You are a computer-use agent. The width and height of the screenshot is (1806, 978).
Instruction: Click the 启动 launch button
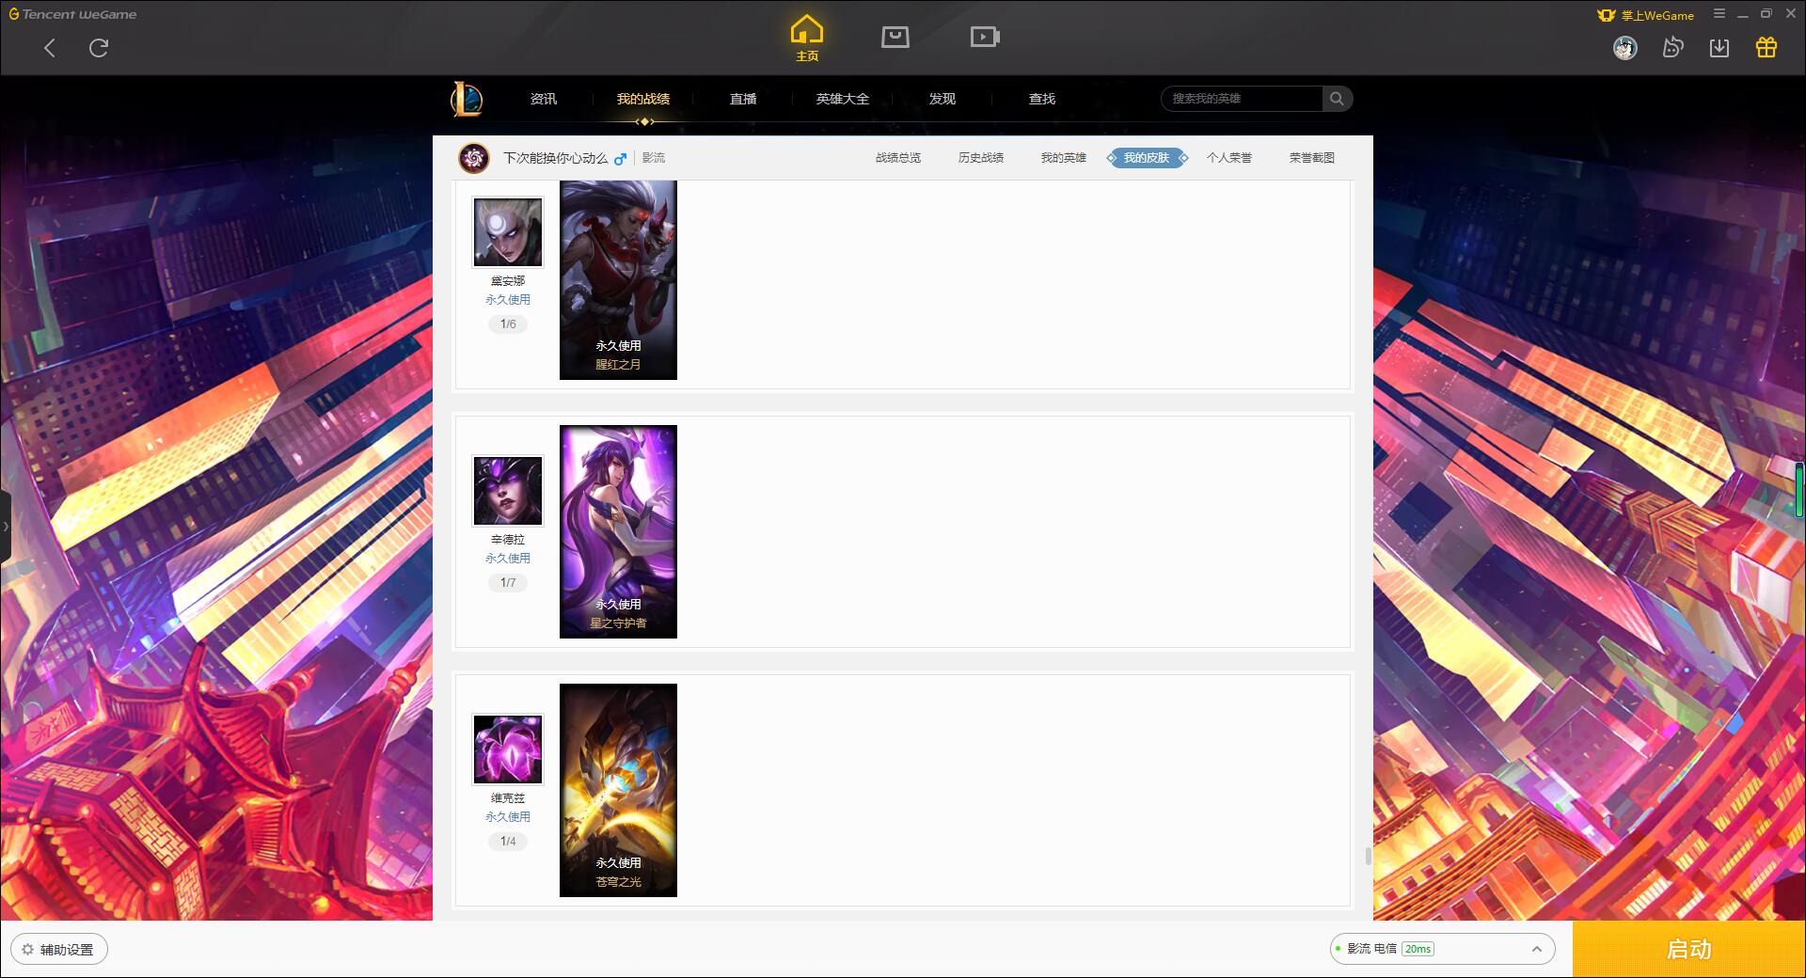click(1688, 949)
